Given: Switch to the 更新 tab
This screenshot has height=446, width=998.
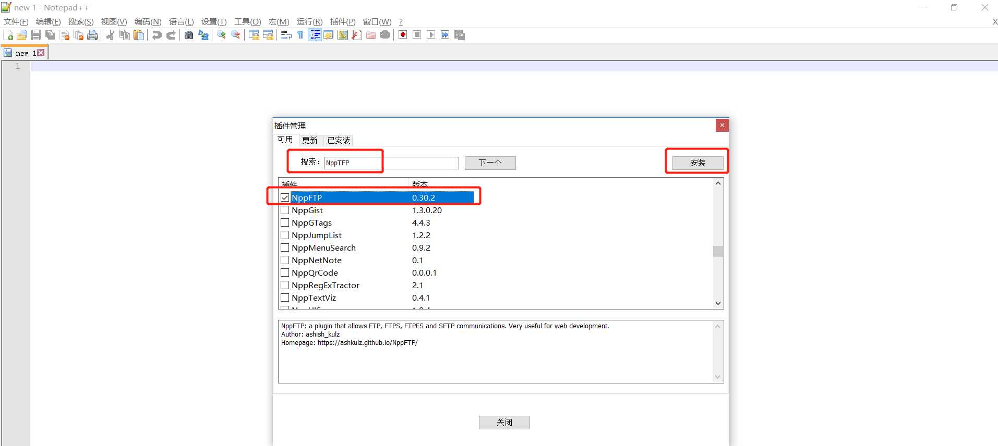Looking at the screenshot, I should [x=309, y=140].
